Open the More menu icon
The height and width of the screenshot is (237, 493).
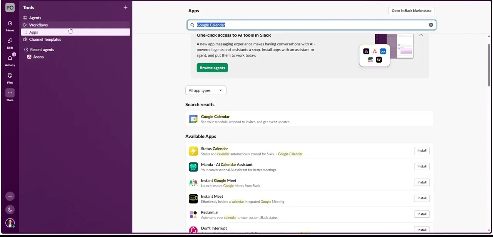pos(10,93)
